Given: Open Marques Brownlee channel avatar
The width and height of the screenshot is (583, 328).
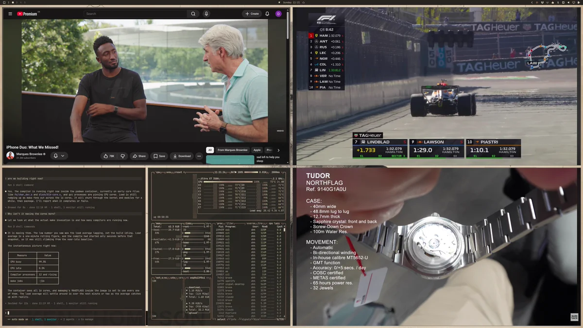Looking at the screenshot, I should pos(10,155).
